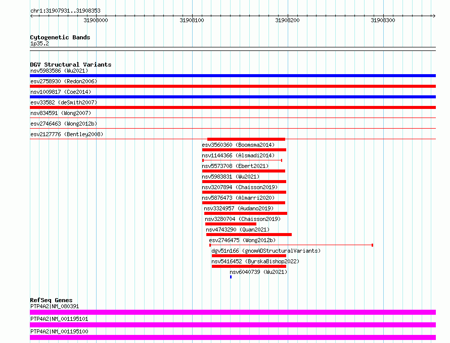450x343 pixels.
Task: Click ruler position 31908200
Action: pos(287,20)
